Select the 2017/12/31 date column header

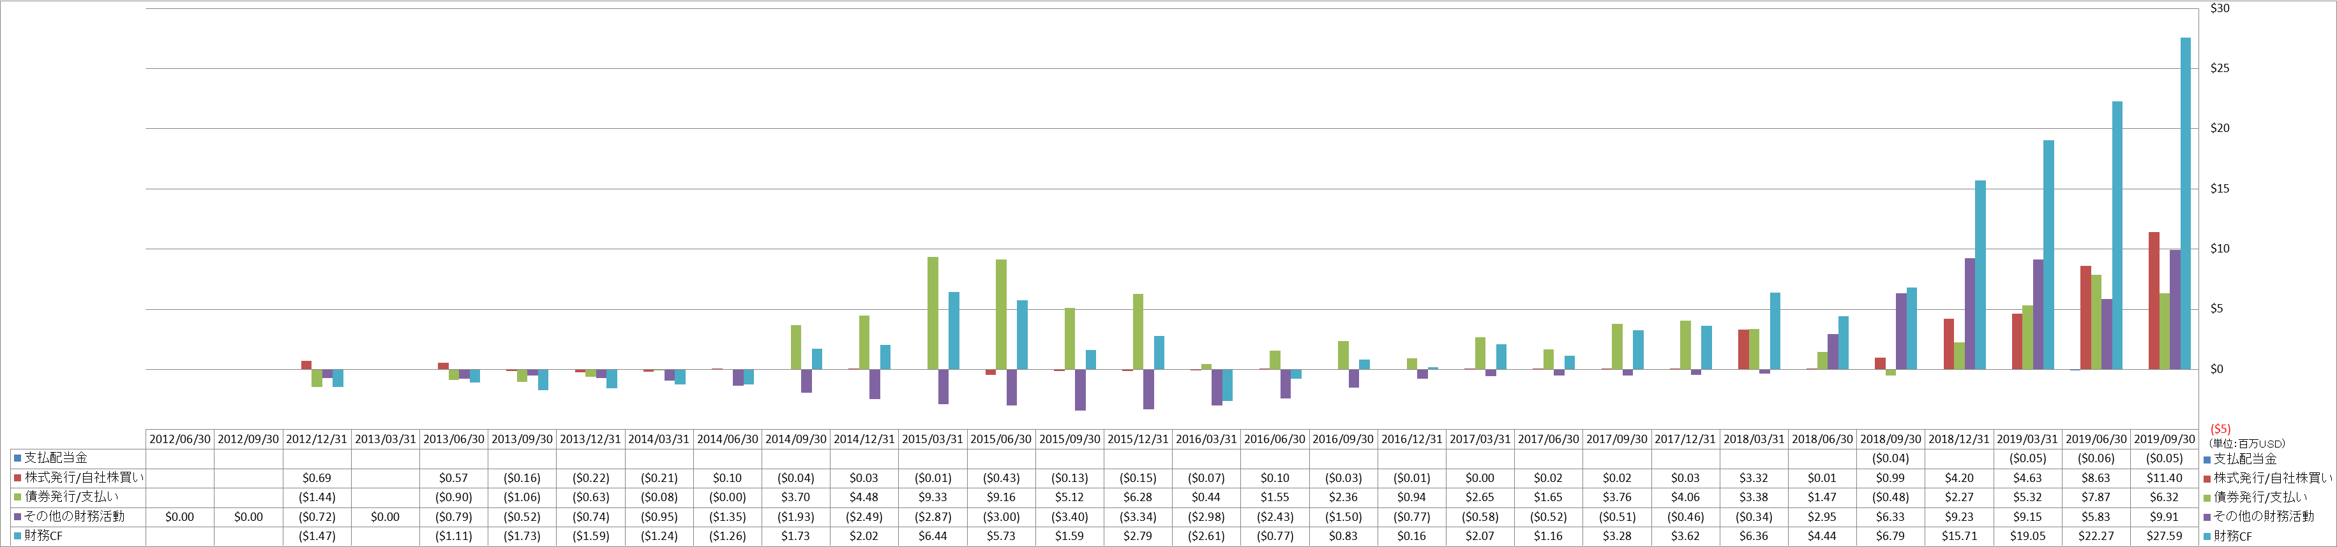1686,439
